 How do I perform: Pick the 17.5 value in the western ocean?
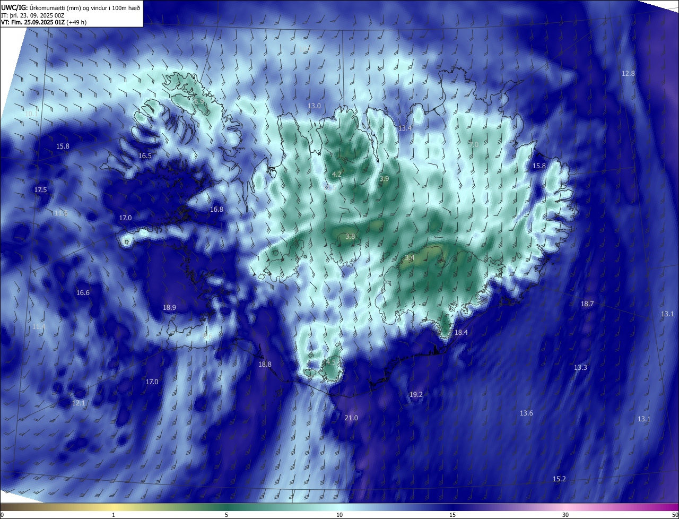point(41,190)
